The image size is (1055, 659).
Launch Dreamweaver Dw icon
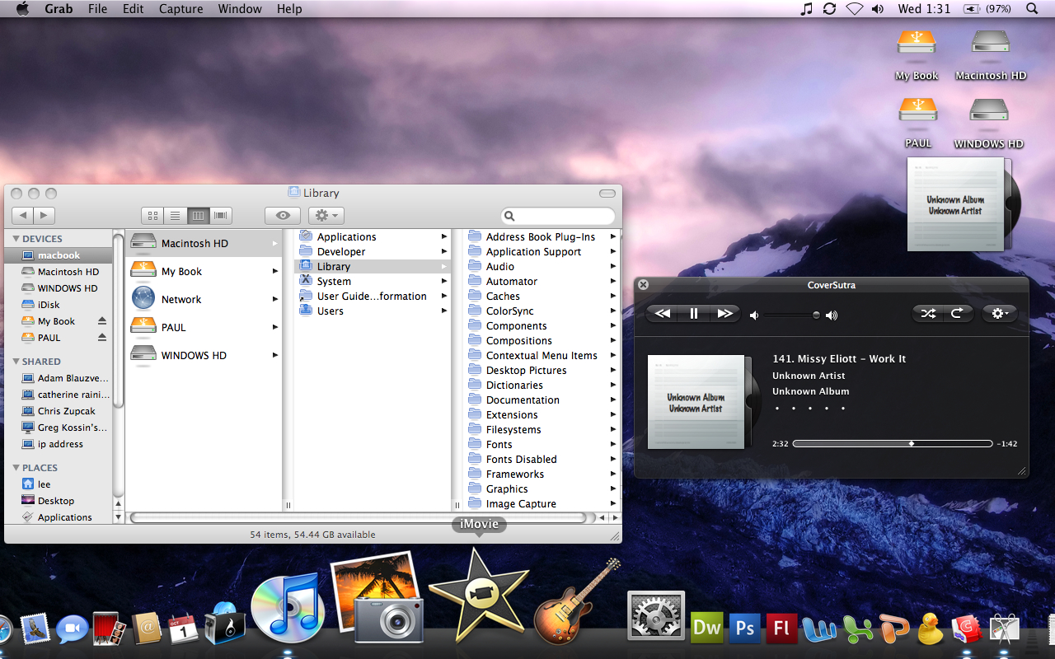[707, 628]
